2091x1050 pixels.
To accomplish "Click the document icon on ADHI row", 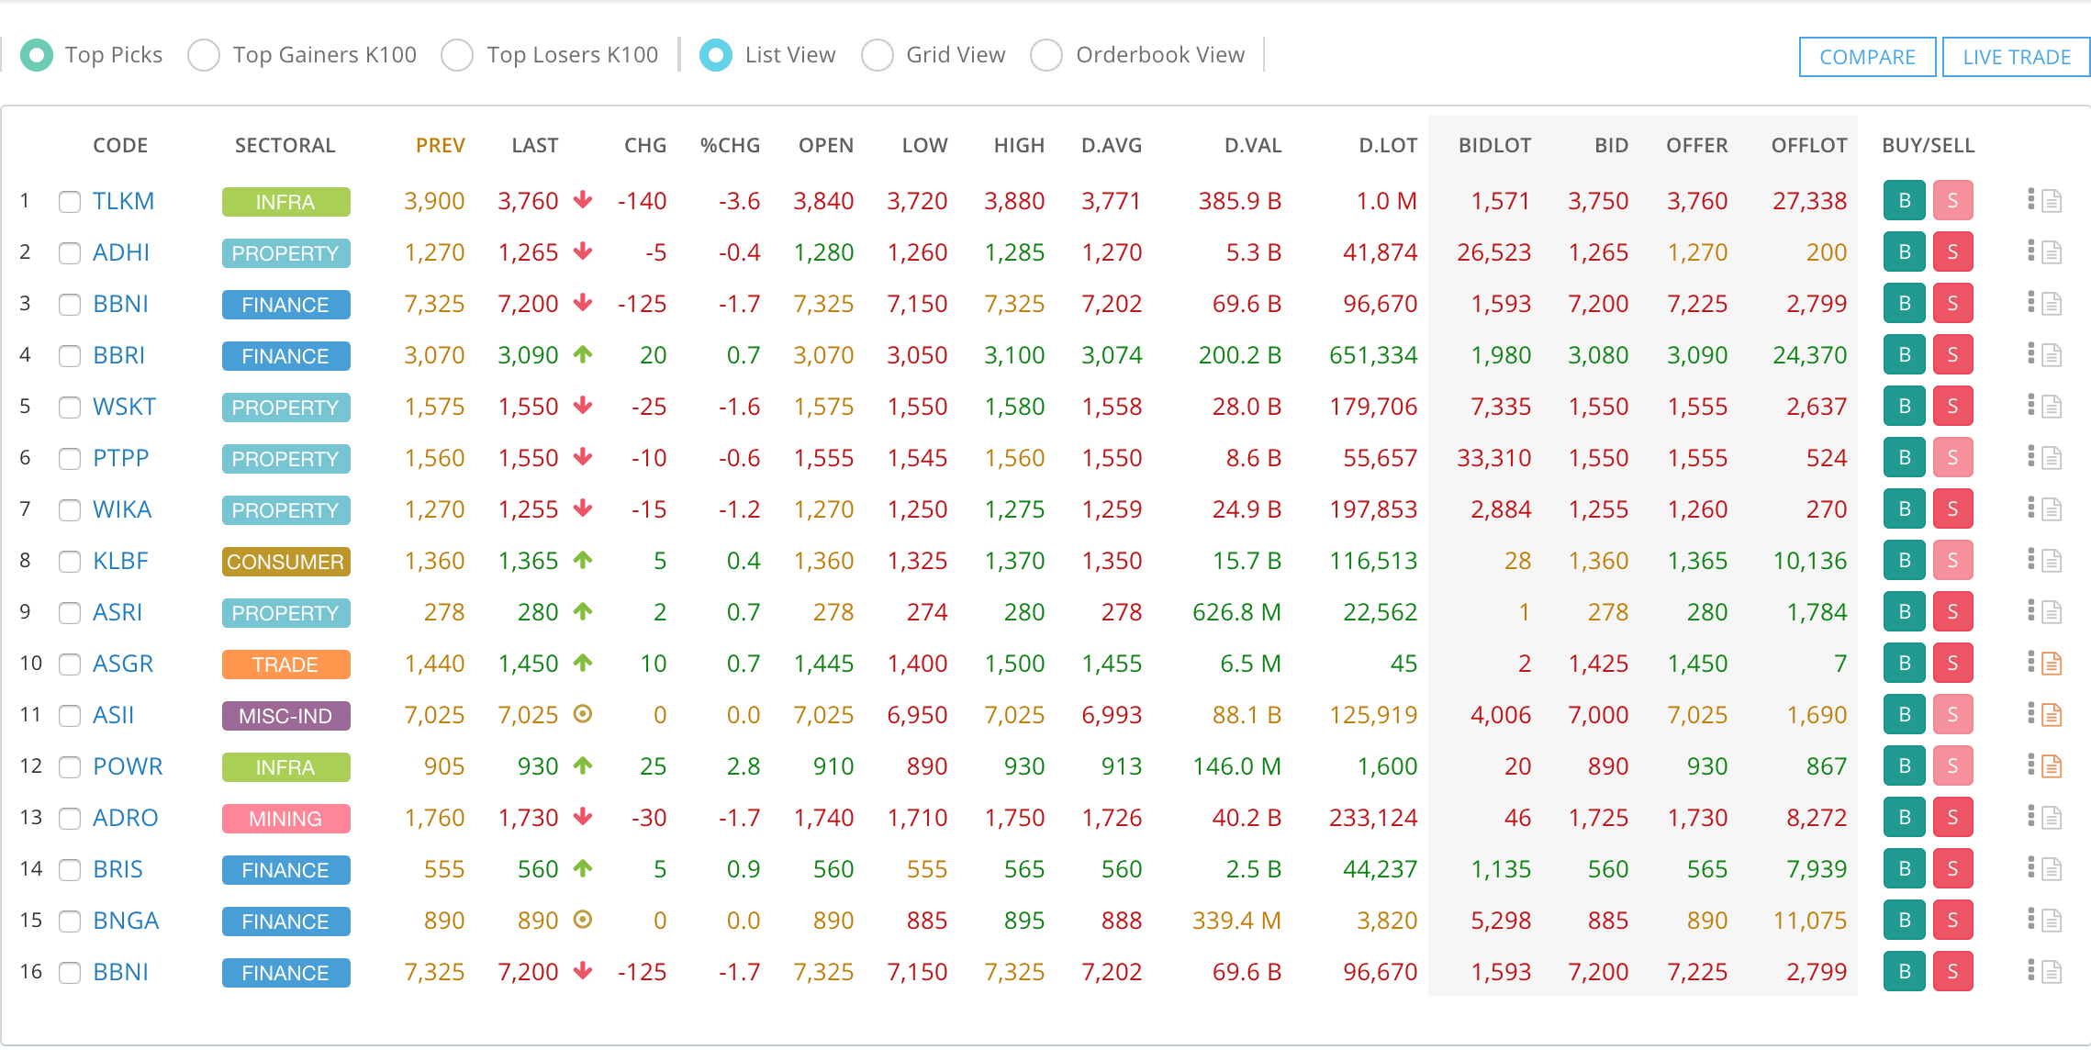I will [2054, 252].
